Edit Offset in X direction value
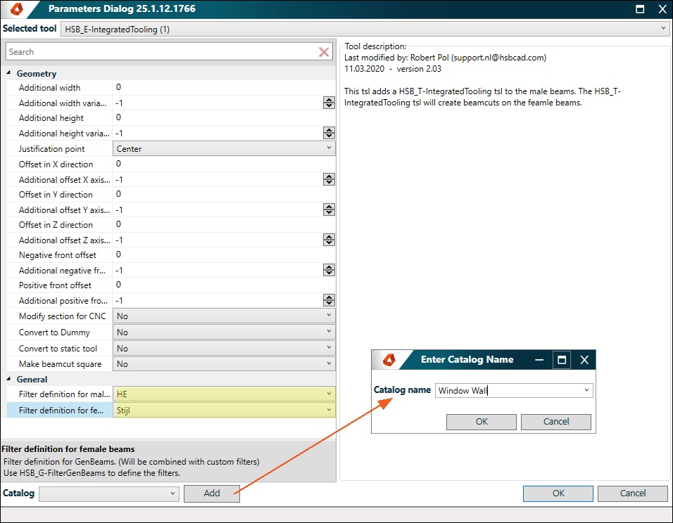Viewport: 673px width, 523px height. (224, 164)
